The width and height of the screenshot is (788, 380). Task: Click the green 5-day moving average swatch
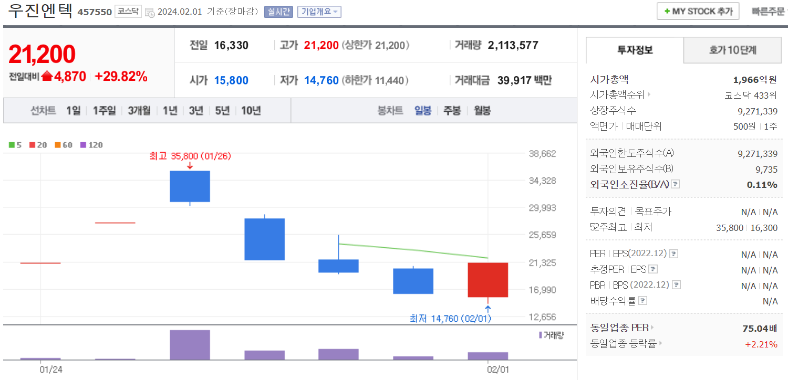click(12, 145)
